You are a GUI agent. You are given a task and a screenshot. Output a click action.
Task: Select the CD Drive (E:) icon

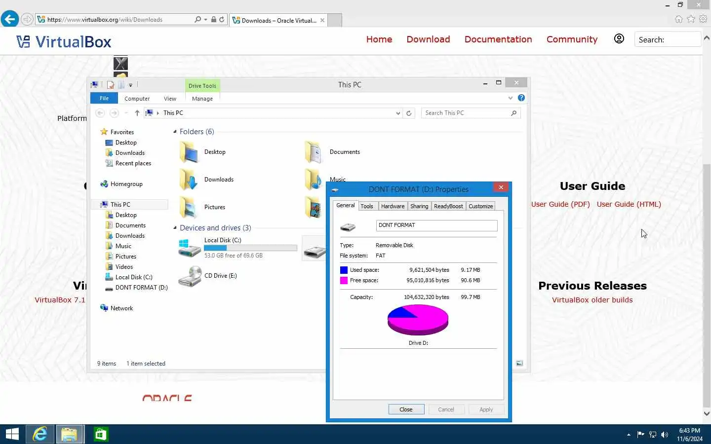pyautogui.click(x=190, y=276)
